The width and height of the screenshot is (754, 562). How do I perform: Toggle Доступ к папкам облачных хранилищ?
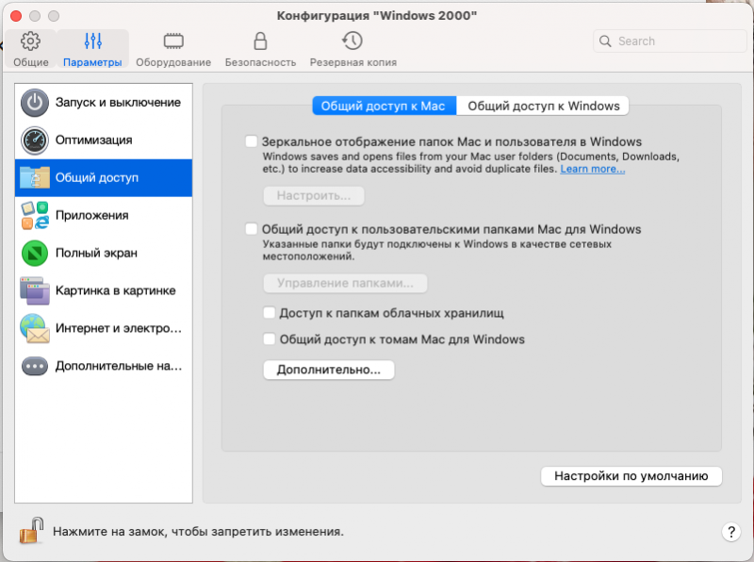(270, 313)
